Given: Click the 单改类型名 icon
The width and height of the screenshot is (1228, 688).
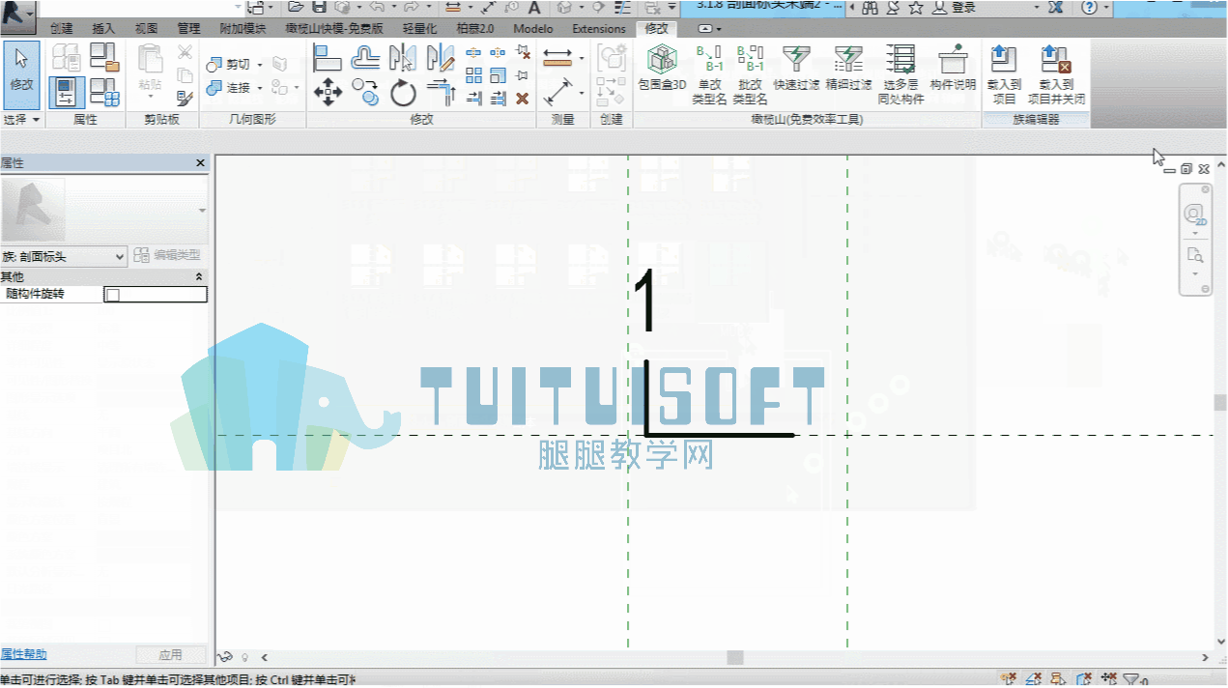Looking at the screenshot, I should coord(709,74).
